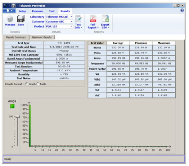This screenshot has width=189, height=166.
Task: Open the Harmonic Results tab
Action: pos(42,37)
